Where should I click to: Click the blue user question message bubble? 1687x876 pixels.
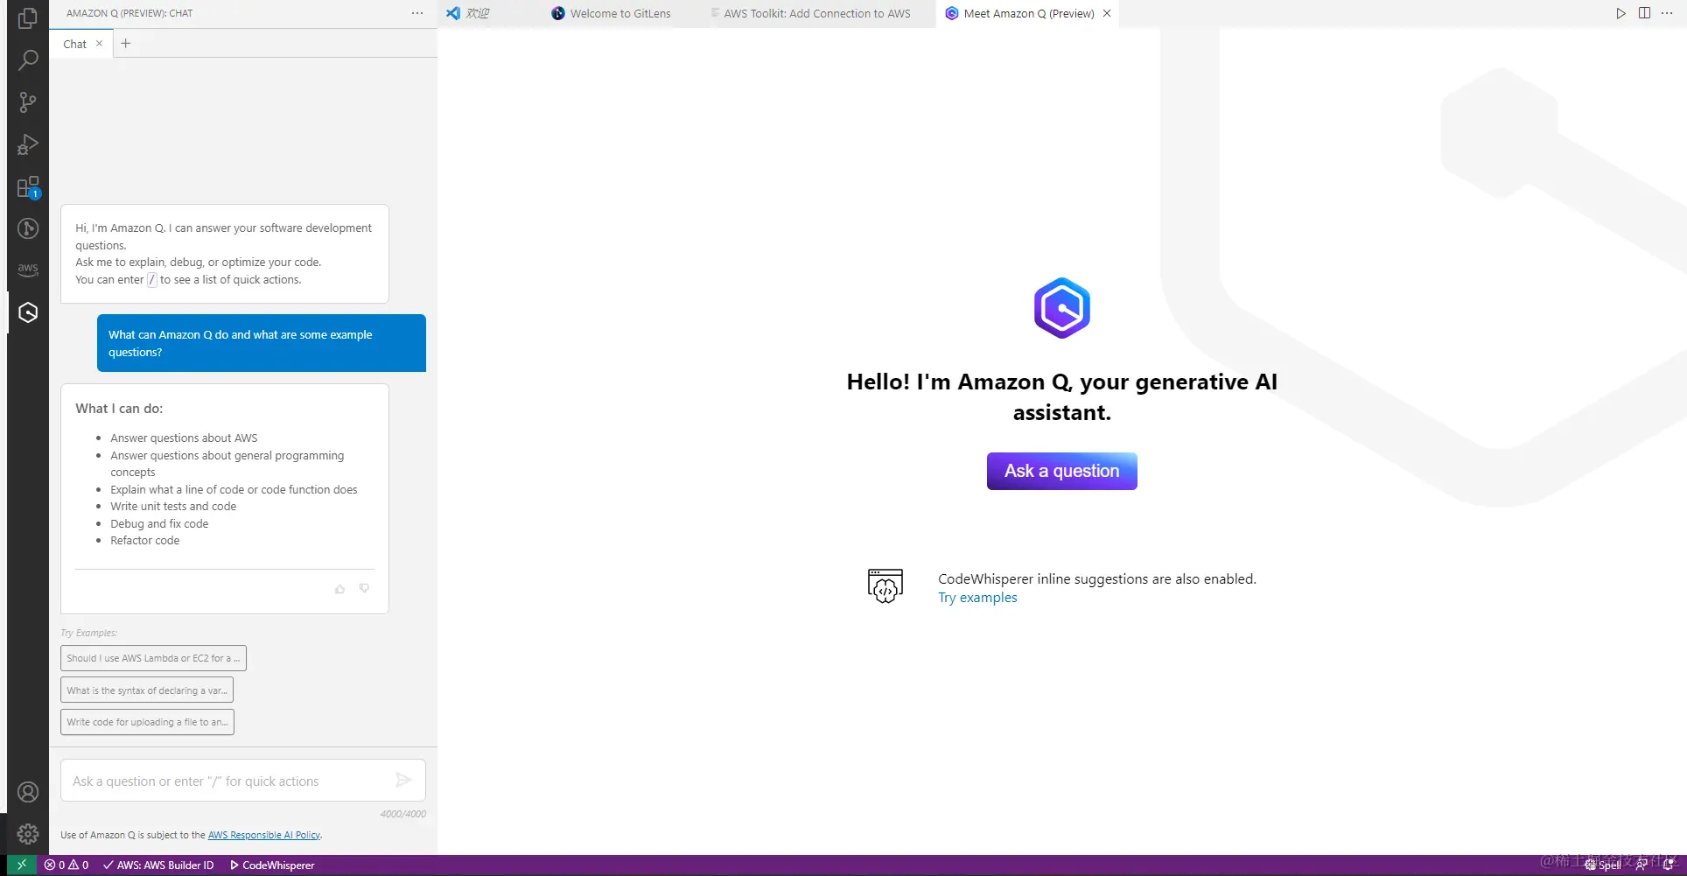point(262,343)
